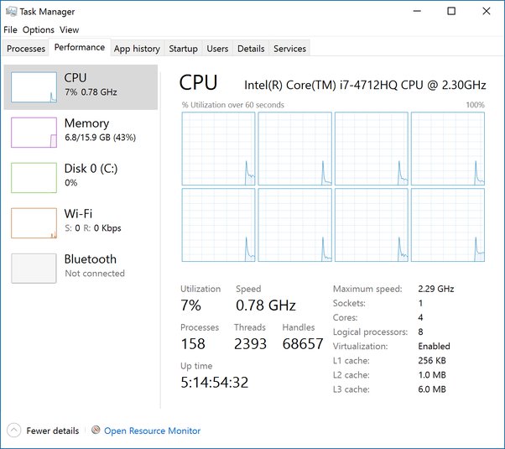The height and width of the screenshot is (449, 505).
Task: Click the Maximum speed 2.29 GHz value
Action: click(x=436, y=289)
